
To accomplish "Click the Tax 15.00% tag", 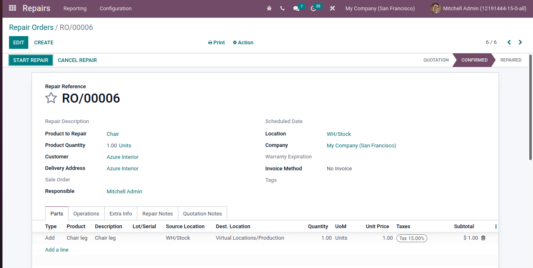I will click(x=412, y=238).
